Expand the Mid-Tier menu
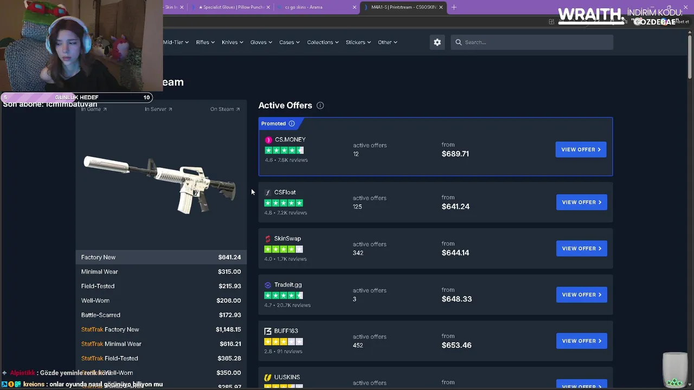694x390 pixels. tap(176, 42)
